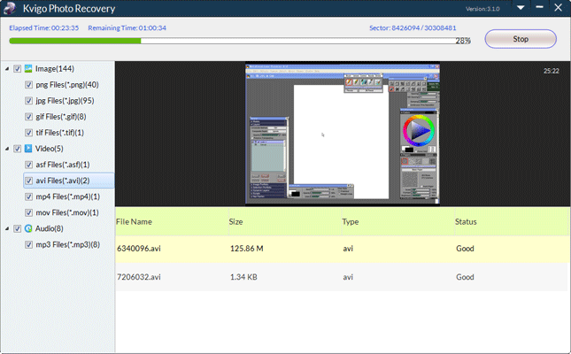Screen dimensions: 571x354
Task: Select the Audio(8) category label
Action: coord(50,228)
